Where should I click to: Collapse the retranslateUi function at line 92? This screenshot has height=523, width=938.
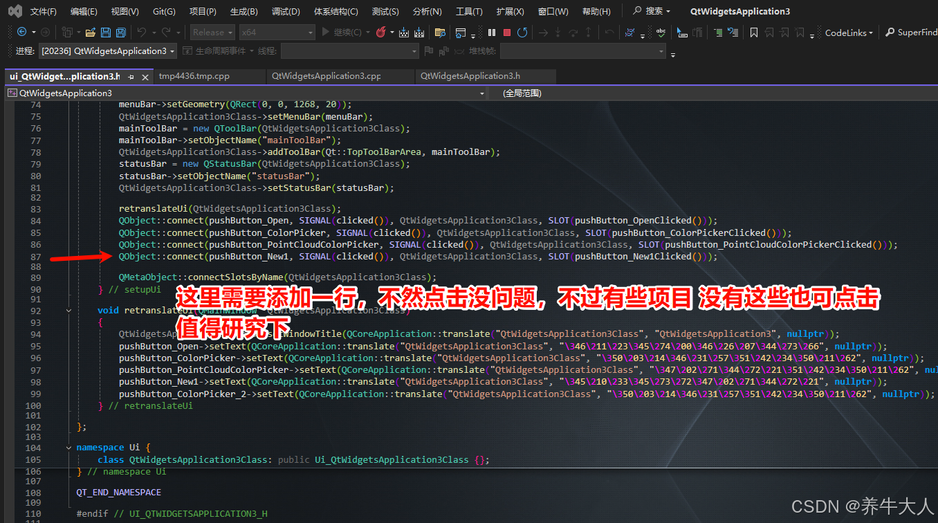tap(68, 311)
